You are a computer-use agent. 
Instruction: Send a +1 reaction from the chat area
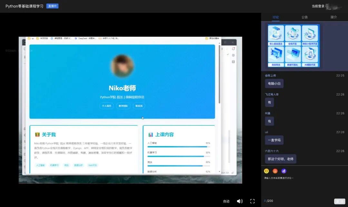click(x=284, y=171)
